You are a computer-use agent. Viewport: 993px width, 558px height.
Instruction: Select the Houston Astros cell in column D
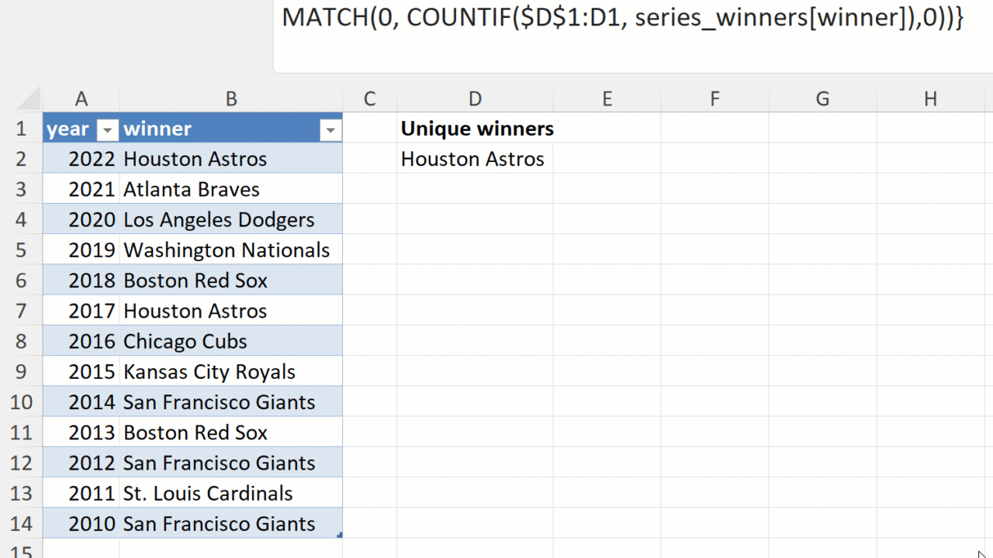pos(472,159)
